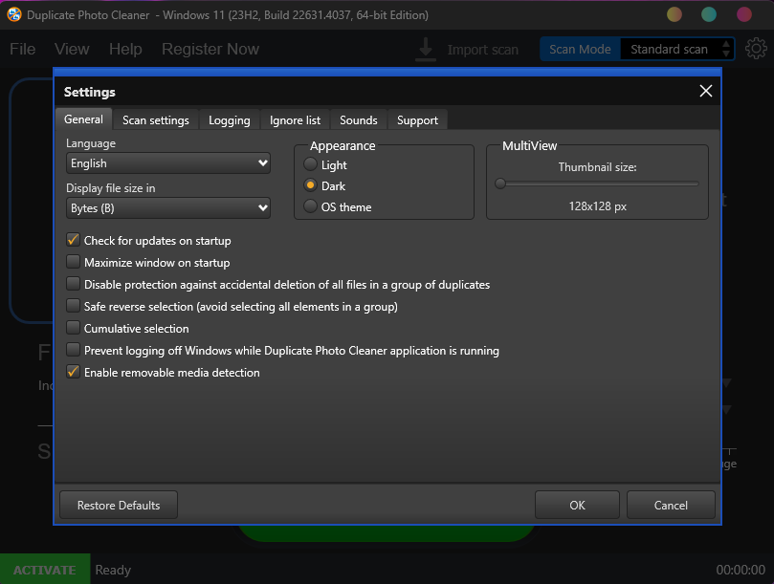Tick Prevent logging off Windows checkbox
Screen dimensions: 774x584
tap(73, 350)
